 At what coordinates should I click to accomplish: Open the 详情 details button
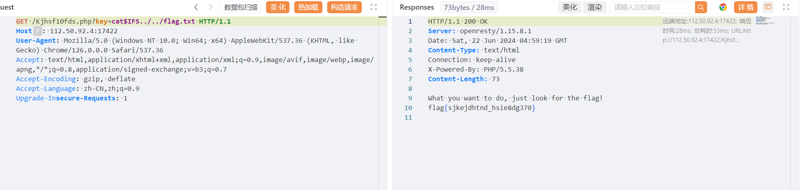point(746,7)
